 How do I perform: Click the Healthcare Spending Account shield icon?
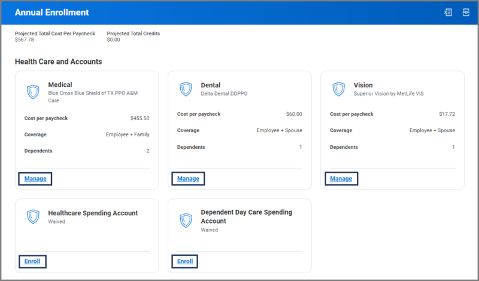tap(33, 216)
